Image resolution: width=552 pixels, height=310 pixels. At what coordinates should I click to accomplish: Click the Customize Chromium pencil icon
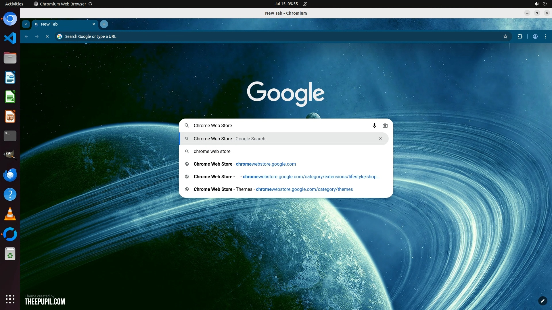point(543,301)
